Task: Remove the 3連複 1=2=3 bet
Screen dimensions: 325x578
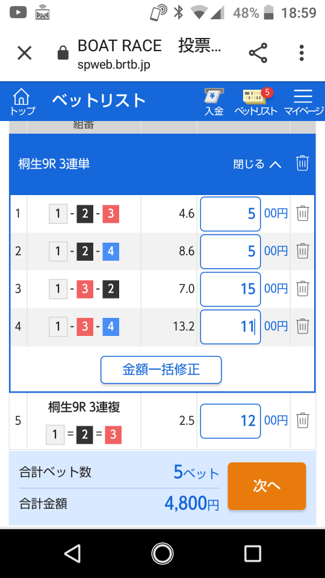Action: (x=303, y=421)
